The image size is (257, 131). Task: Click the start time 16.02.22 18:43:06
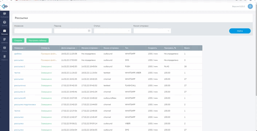point(89,67)
